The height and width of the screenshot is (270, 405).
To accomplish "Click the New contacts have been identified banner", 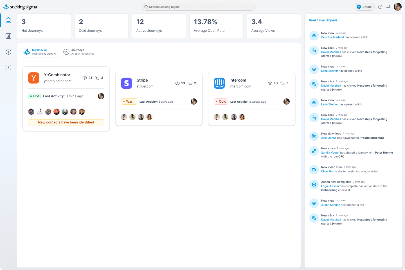I will [66, 122].
